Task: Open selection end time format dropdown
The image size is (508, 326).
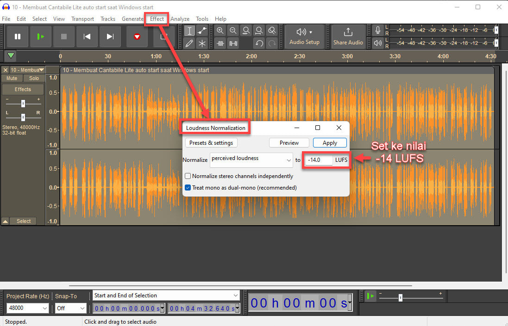Action: (x=238, y=308)
